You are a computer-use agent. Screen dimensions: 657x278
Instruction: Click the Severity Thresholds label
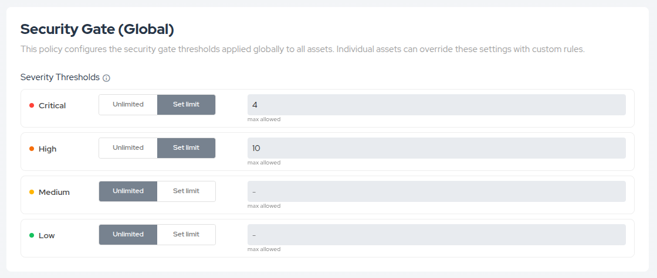[x=60, y=77]
